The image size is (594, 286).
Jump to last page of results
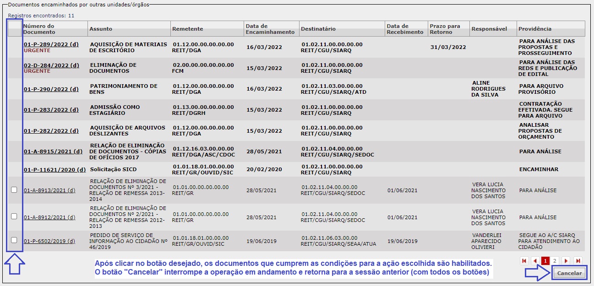pos(578,261)
